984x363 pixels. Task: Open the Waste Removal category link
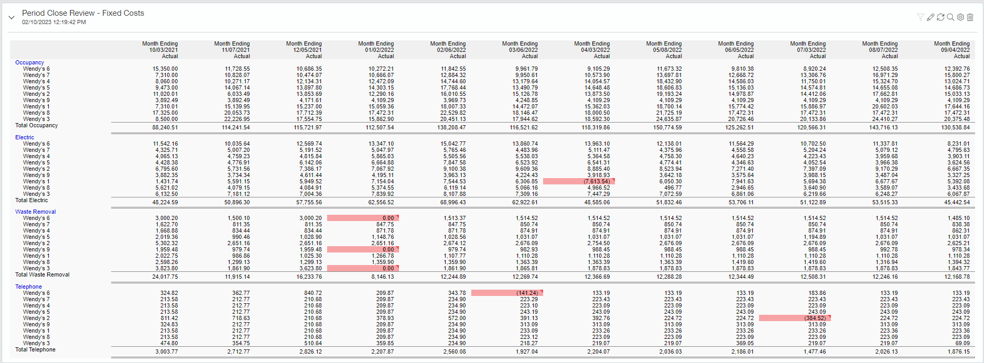click(x=35, y=212)
